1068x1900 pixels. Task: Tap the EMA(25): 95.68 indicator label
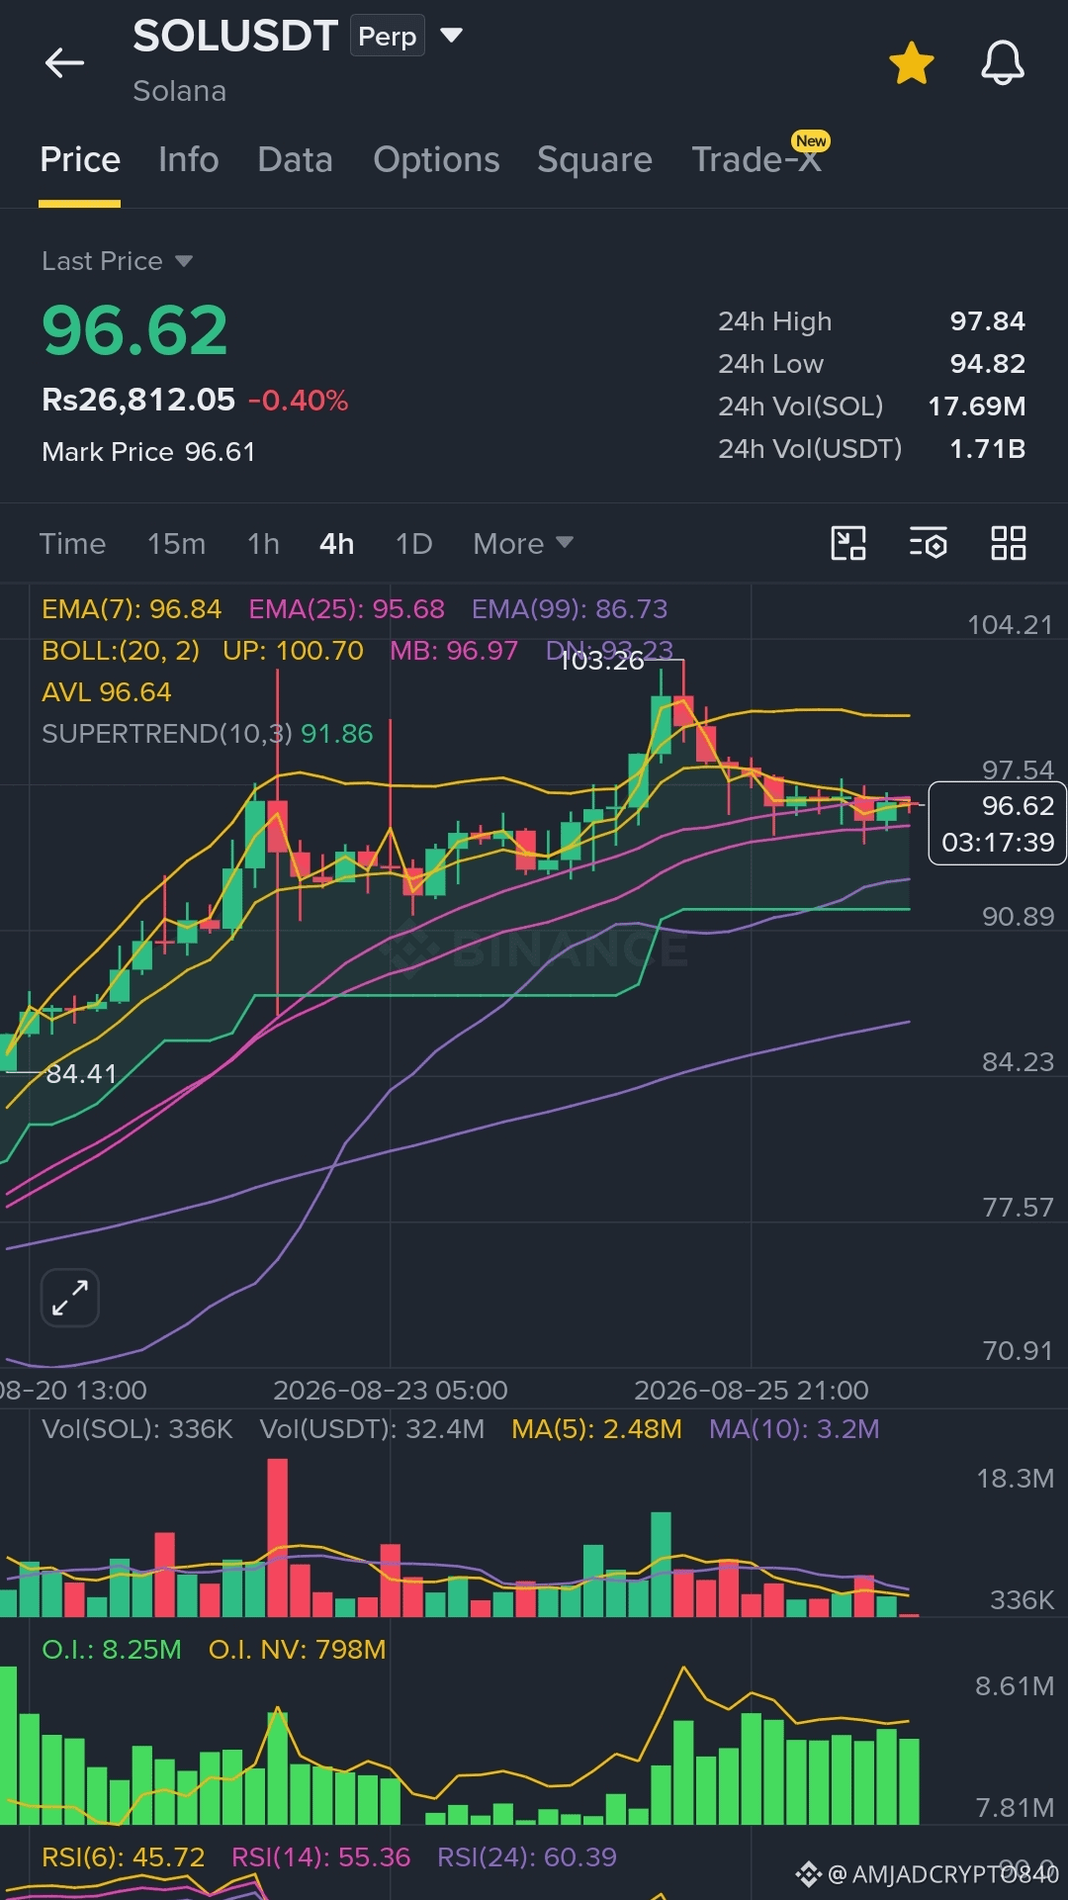tap(346, 608)
